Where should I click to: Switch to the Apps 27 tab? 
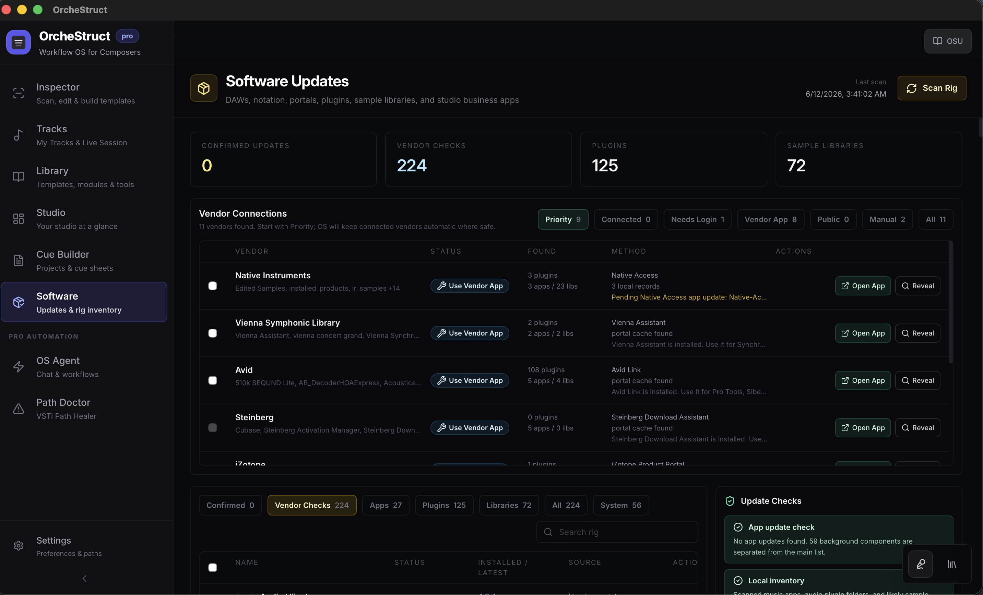pyautogui.click(x=386, y=505)
